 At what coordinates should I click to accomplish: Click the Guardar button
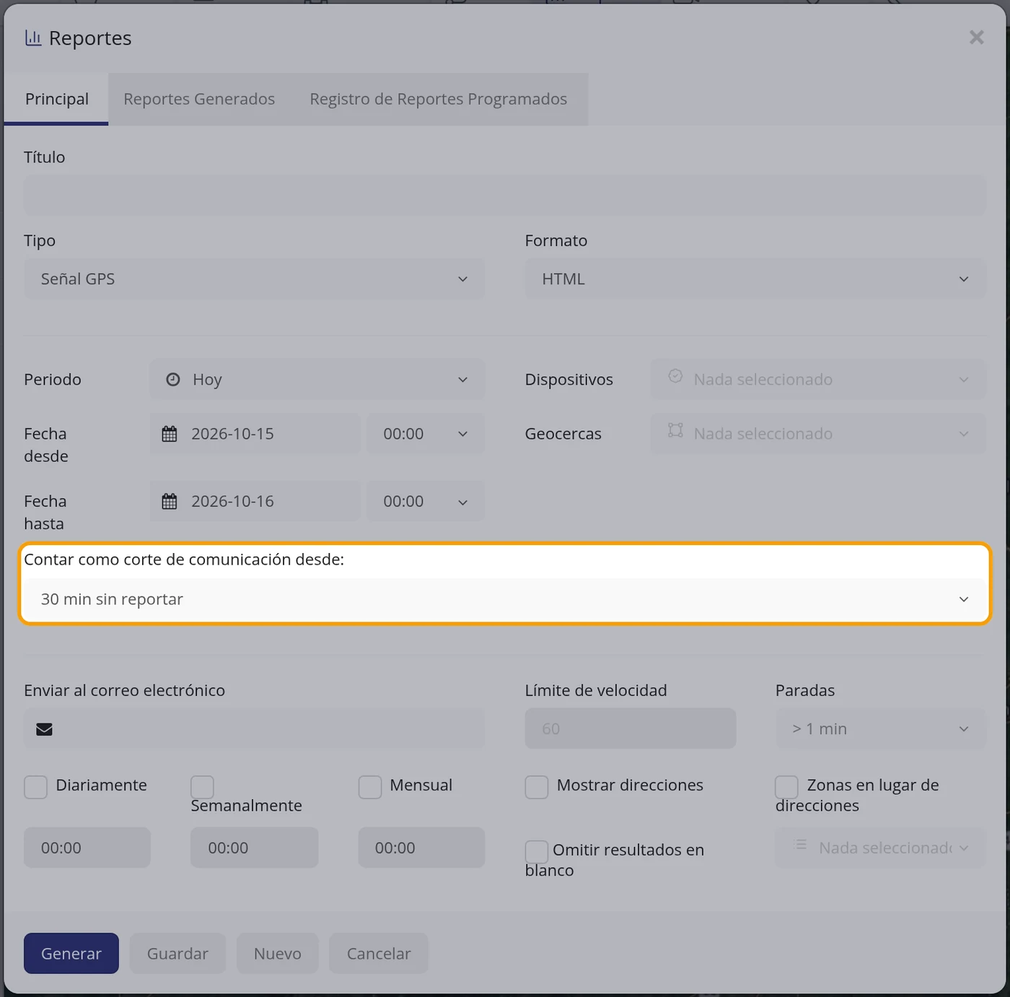(x=177, y=954)
